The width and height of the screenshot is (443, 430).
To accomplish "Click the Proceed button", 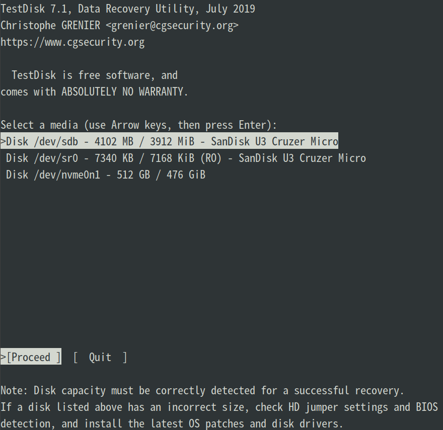I will tap(30, 357).
